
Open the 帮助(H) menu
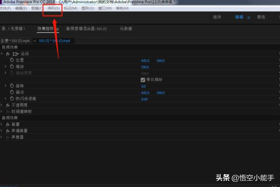(122, 8)
